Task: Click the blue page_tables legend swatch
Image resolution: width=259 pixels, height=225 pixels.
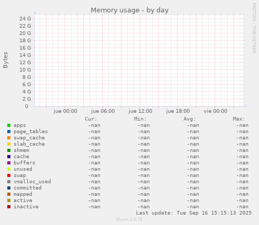Action: [x=9, y=132]
